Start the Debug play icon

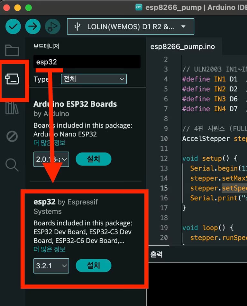52,26
